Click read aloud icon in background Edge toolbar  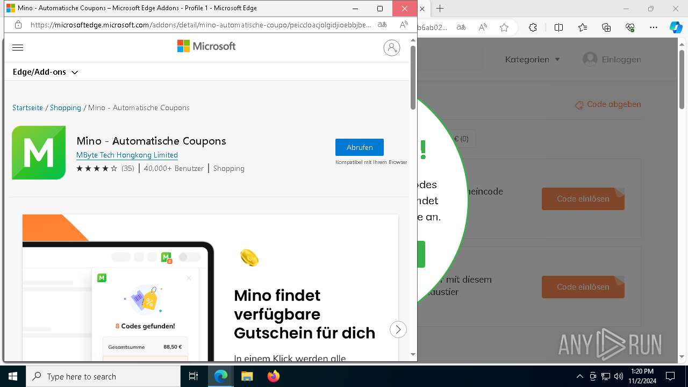483,28
